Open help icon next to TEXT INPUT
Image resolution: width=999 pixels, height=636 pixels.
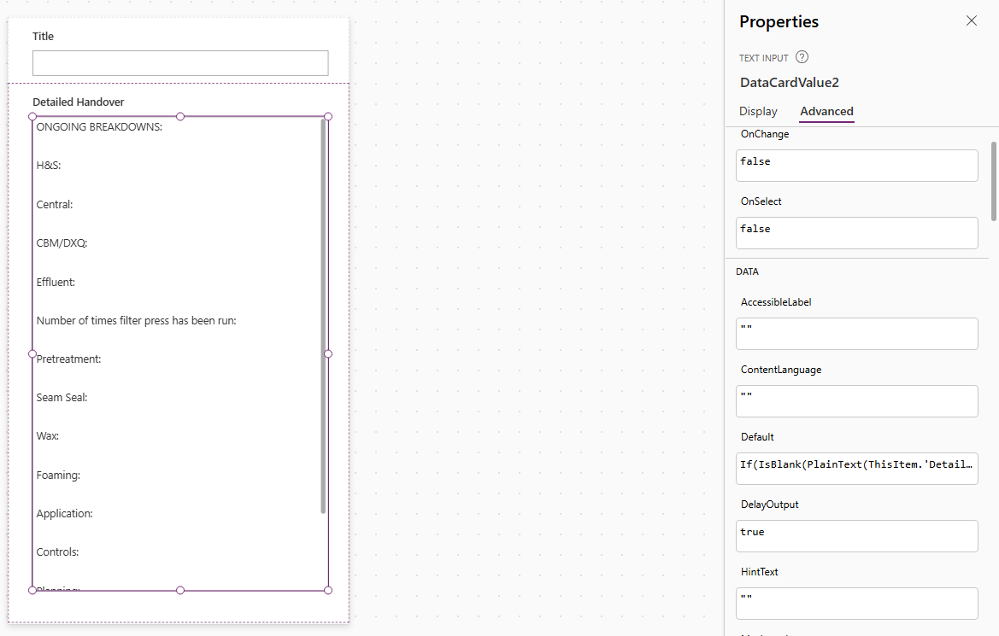[x=802, y=57]
